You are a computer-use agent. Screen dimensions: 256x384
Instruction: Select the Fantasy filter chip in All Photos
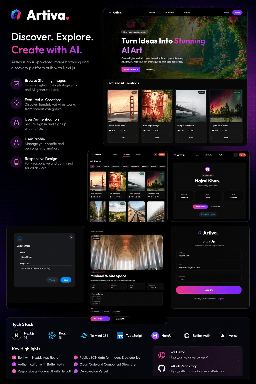point(106,166)
